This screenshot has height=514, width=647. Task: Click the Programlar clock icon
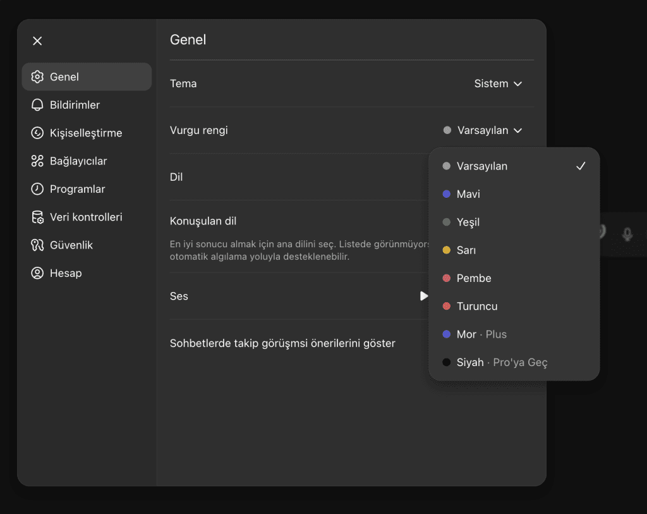point(37,189)
